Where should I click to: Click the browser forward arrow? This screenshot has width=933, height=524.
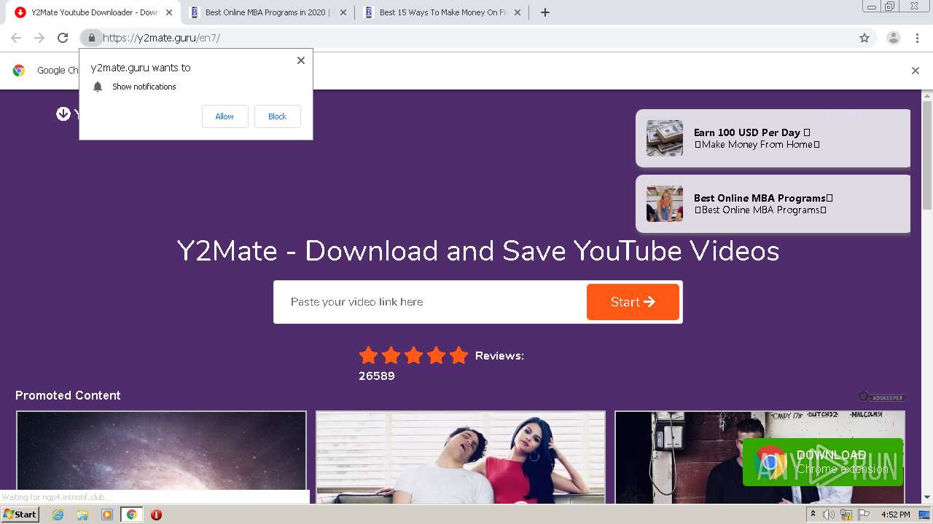tap(39, 38)
